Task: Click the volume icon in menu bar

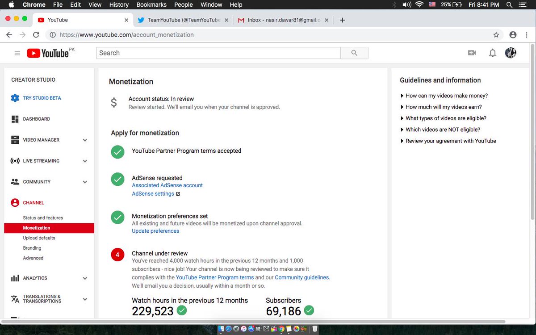Action: tap(406, 4)
